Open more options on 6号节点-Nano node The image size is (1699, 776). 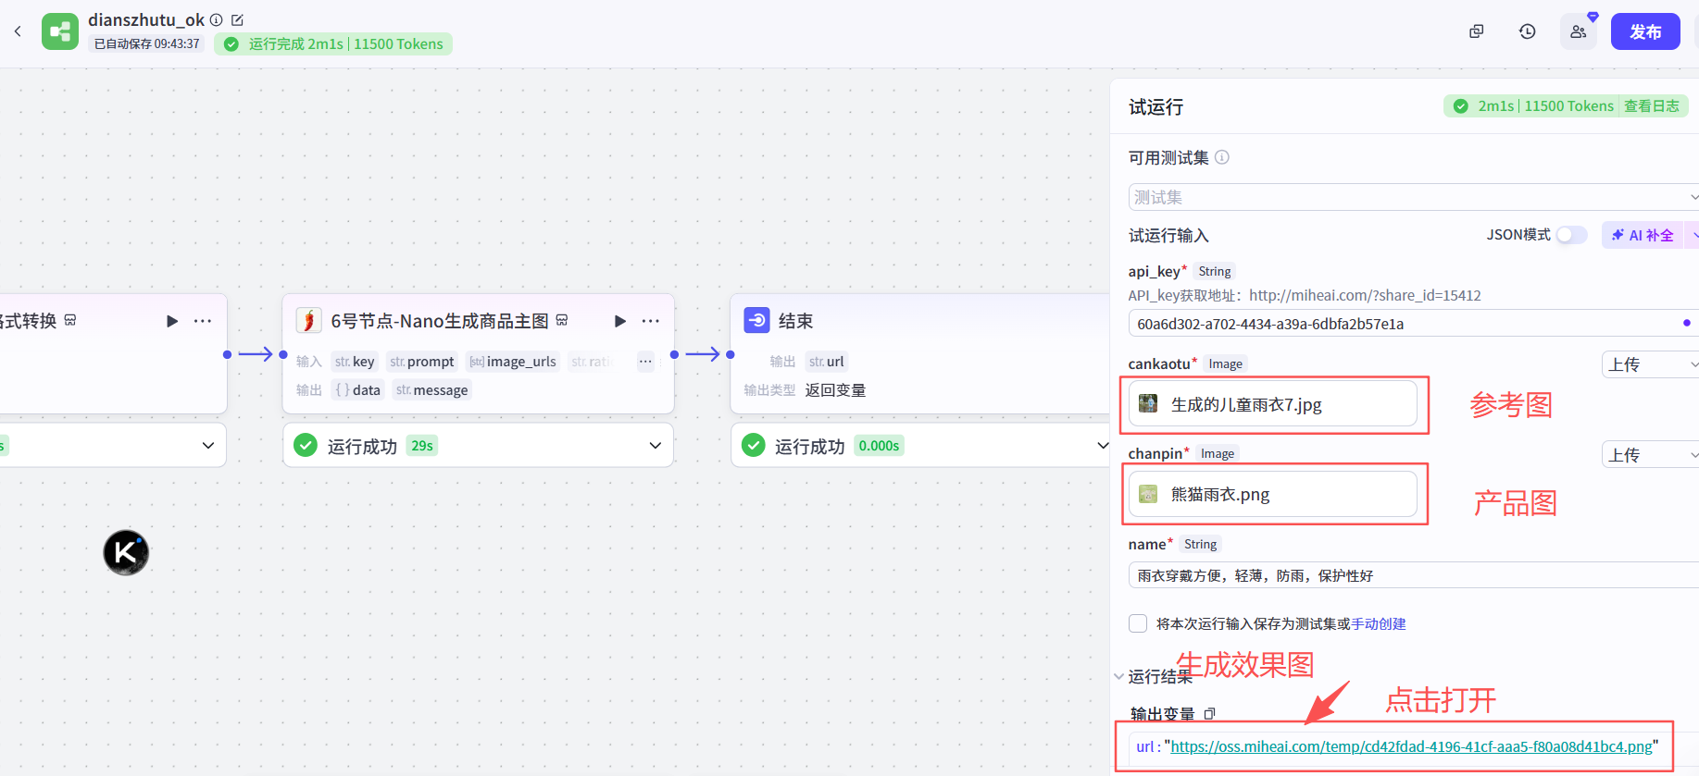(651, 321)
